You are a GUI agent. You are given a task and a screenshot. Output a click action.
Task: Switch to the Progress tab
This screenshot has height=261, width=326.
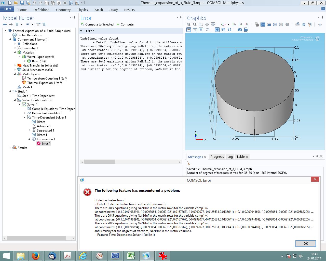coord(217,157)
